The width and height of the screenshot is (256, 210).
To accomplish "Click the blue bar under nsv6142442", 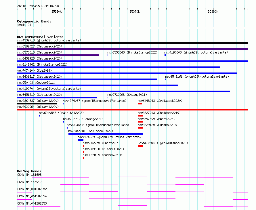I will (x=119, y=67).
